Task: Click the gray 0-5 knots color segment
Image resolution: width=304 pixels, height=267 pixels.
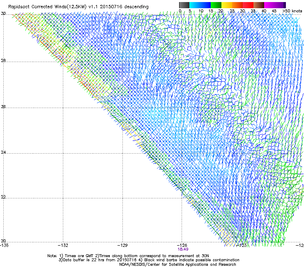Action: click(x=184, y=5)
